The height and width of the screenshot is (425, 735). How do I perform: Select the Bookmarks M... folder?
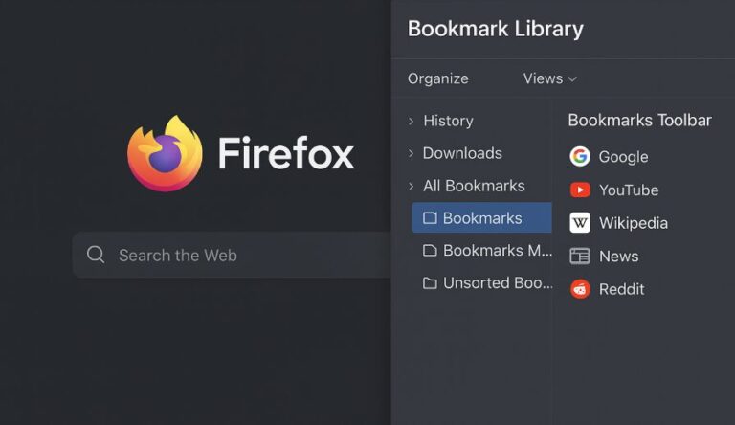487,251
